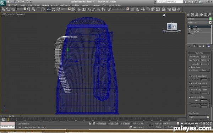Open the Rendering menu
Viewport: 213px width, 133px height.
coord(75,5)
